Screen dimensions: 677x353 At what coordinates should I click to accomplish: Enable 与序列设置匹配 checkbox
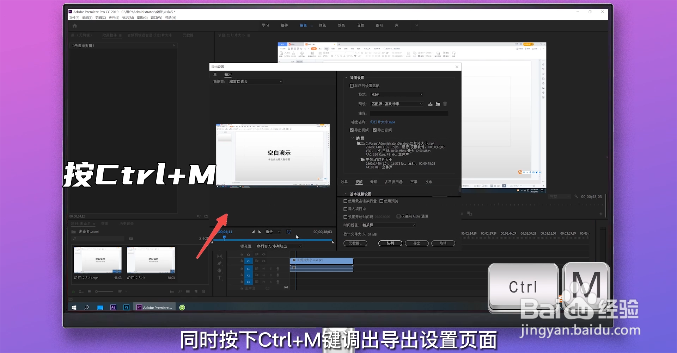(352, 86)
